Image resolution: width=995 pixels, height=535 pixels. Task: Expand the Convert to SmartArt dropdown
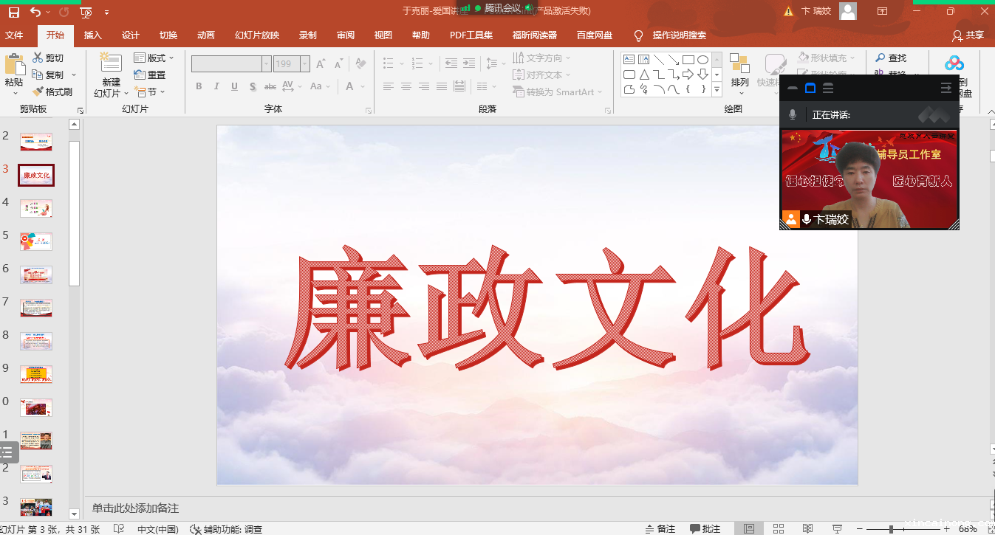point(558,92)
